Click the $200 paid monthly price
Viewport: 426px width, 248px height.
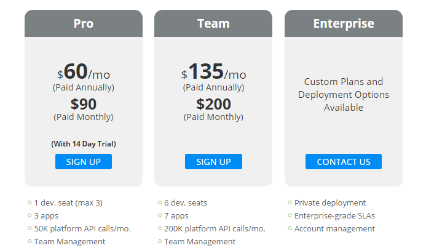tap(213, 104)
